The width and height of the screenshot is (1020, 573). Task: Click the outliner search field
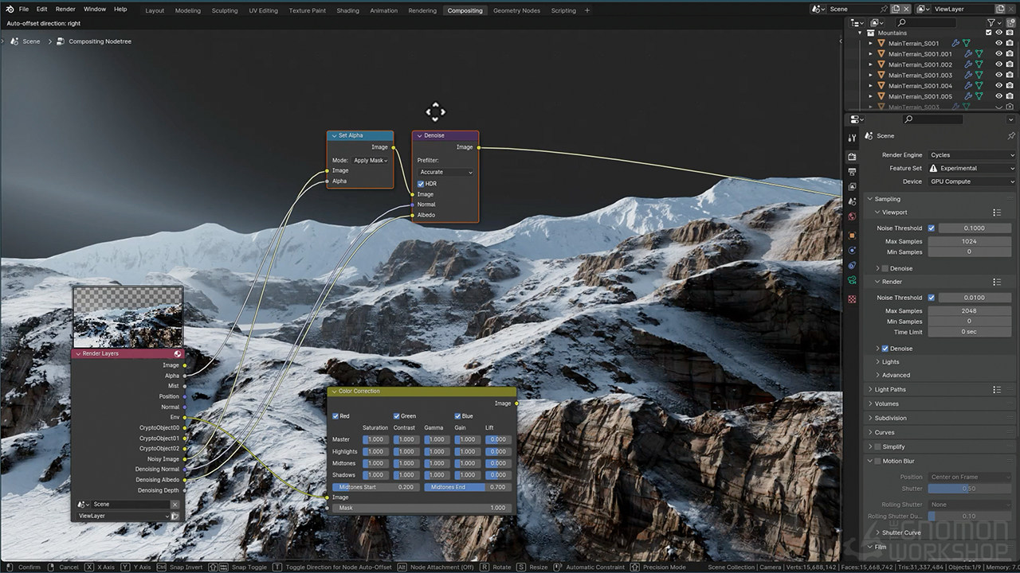(x=928, y=23)
